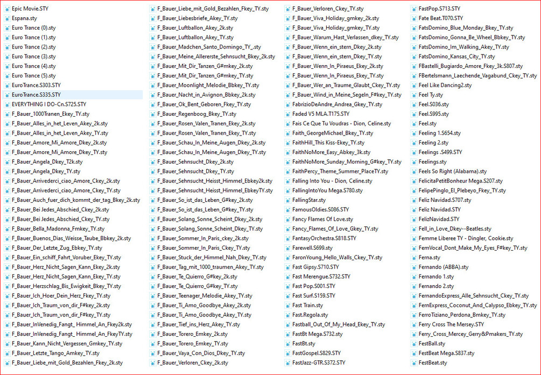Click the file icon beside Epic Movie.STY
Screen dimensions: 541x375
click(x=7, y=9)
